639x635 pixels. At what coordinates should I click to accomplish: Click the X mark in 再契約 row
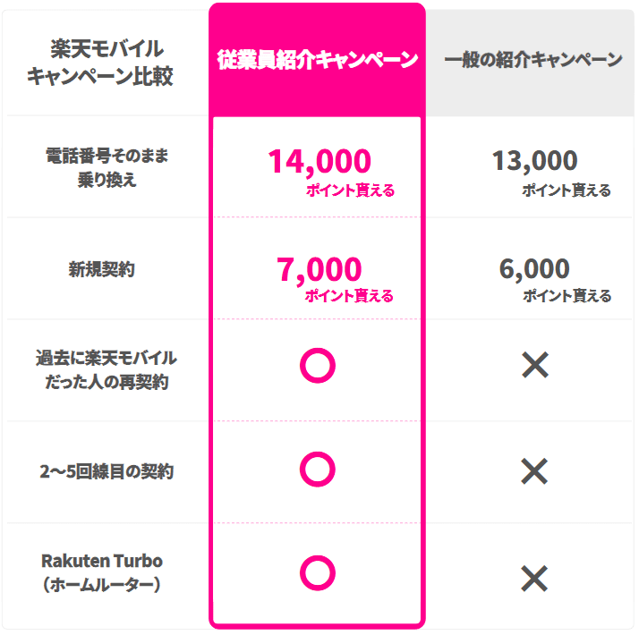[534, 365]
